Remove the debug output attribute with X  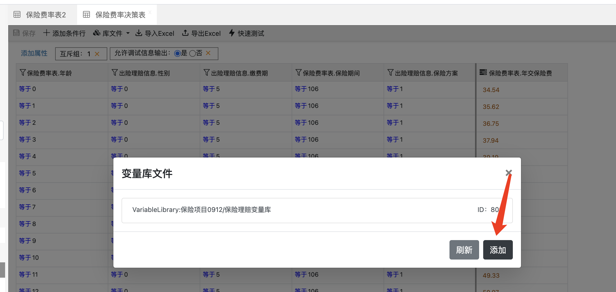208,53
